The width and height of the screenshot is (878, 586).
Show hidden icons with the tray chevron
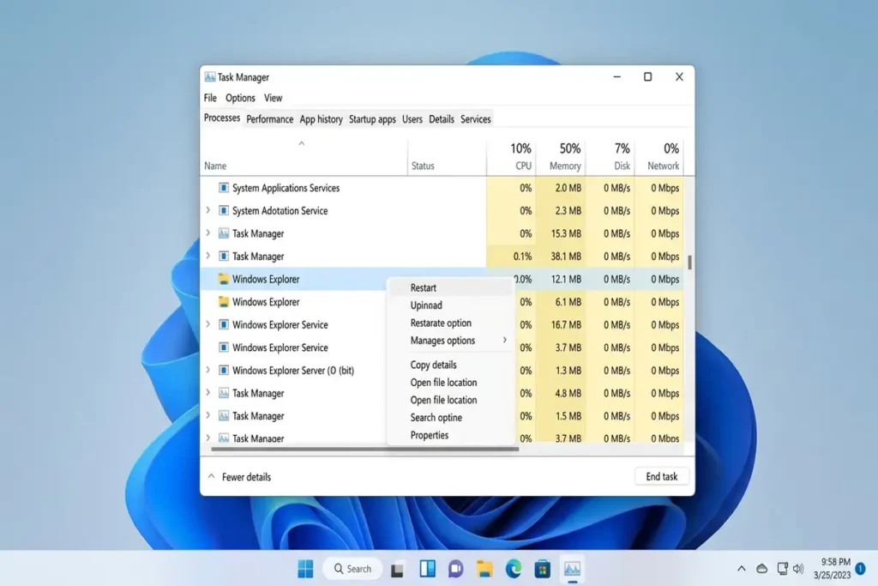pos(742,569)
